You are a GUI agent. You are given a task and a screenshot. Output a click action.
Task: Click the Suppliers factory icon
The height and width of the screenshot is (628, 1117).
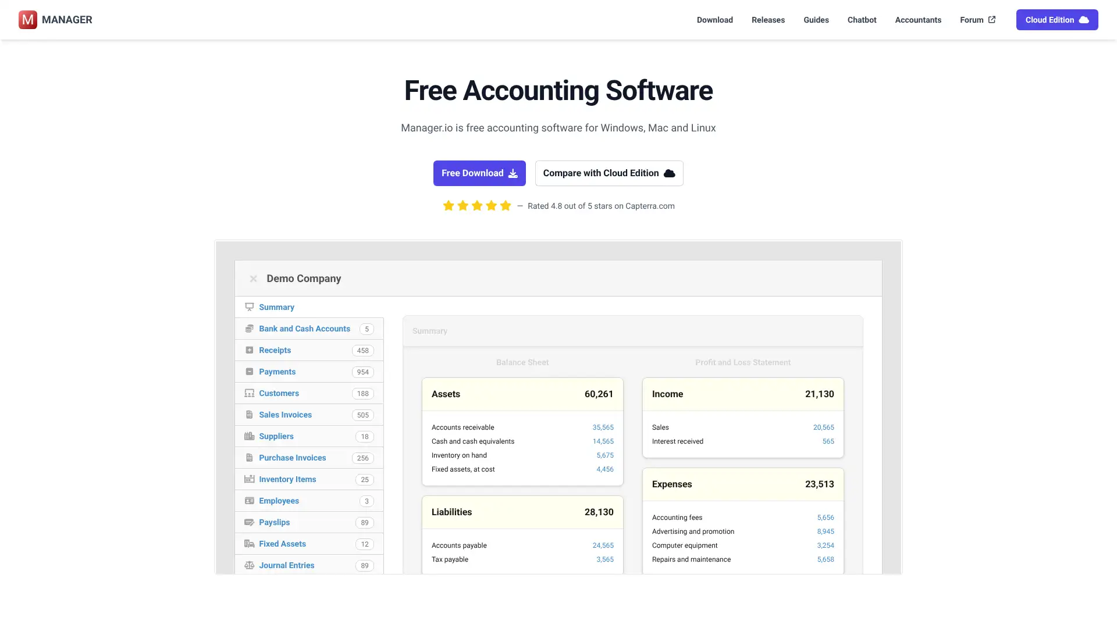pyautogui.click(x=249, y=436)
